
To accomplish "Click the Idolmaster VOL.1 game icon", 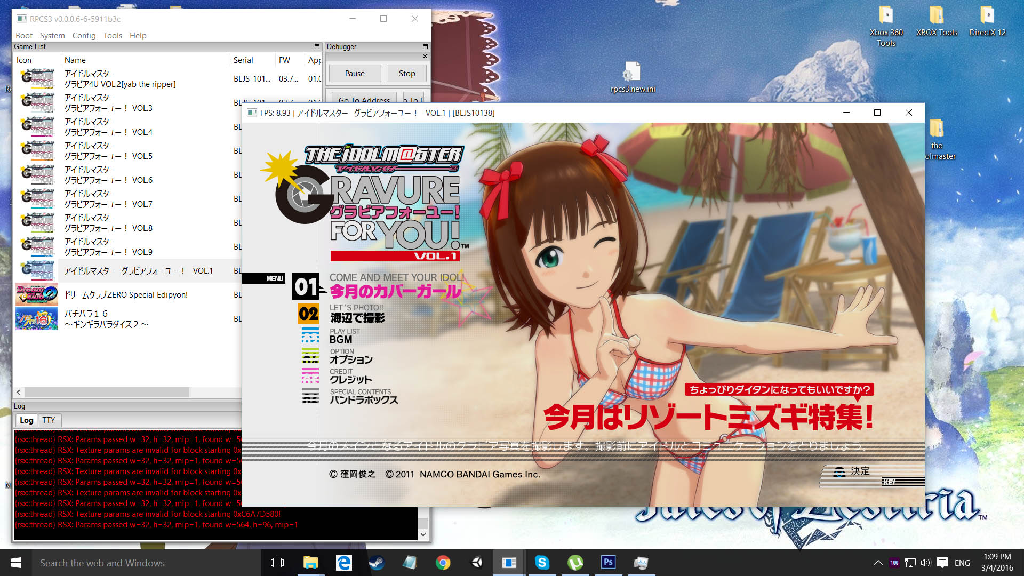I will click(36, 270).
